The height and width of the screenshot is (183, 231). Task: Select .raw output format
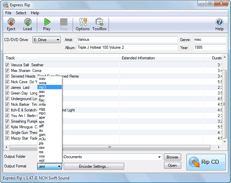[x=50, y=148]
